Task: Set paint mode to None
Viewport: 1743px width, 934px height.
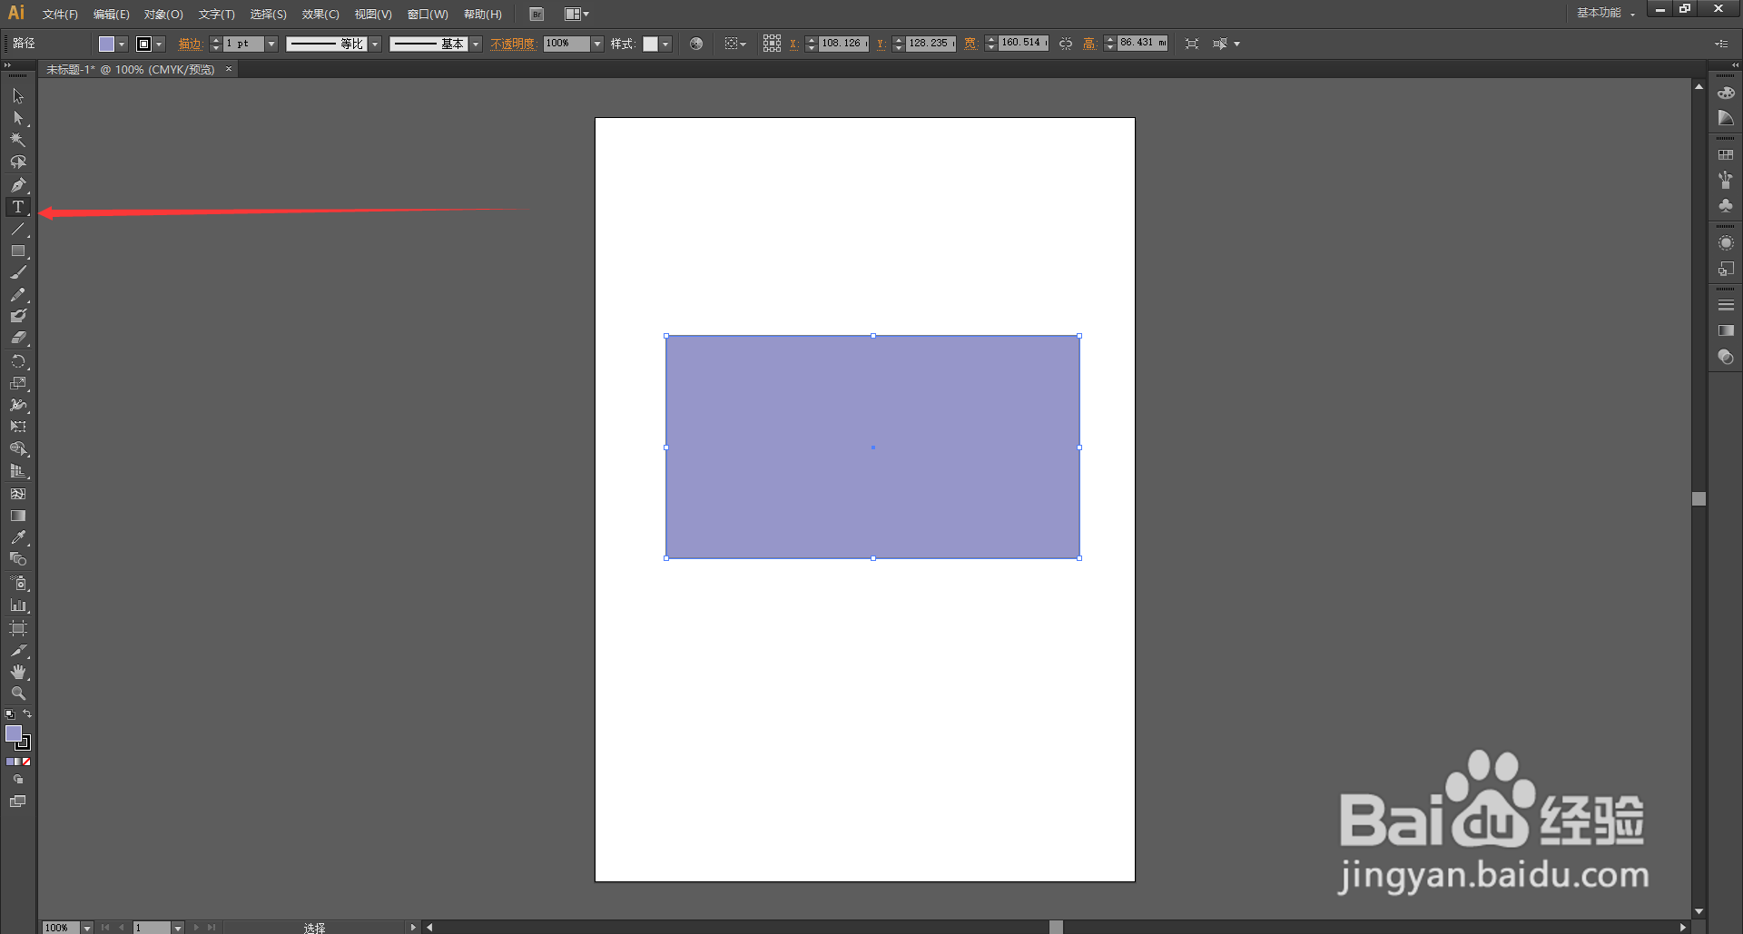Action: coord(27,762)
